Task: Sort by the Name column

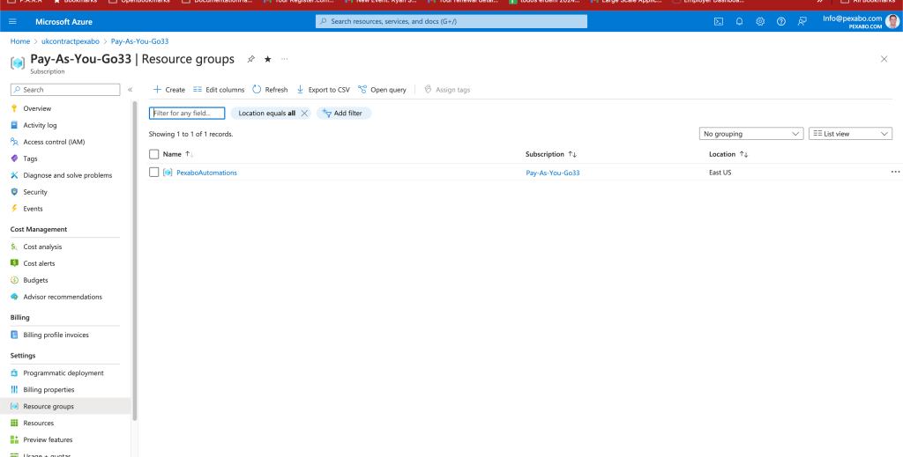Action: (x=178, y=154)
